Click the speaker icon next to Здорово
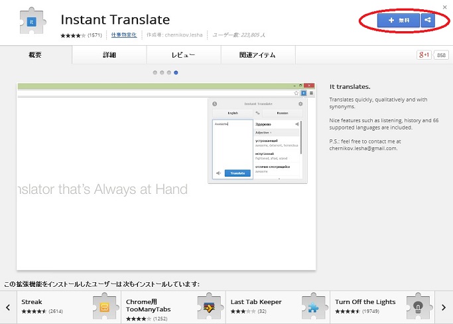The height and width of the screenshot is (324, 453). (x=296, y=124)
